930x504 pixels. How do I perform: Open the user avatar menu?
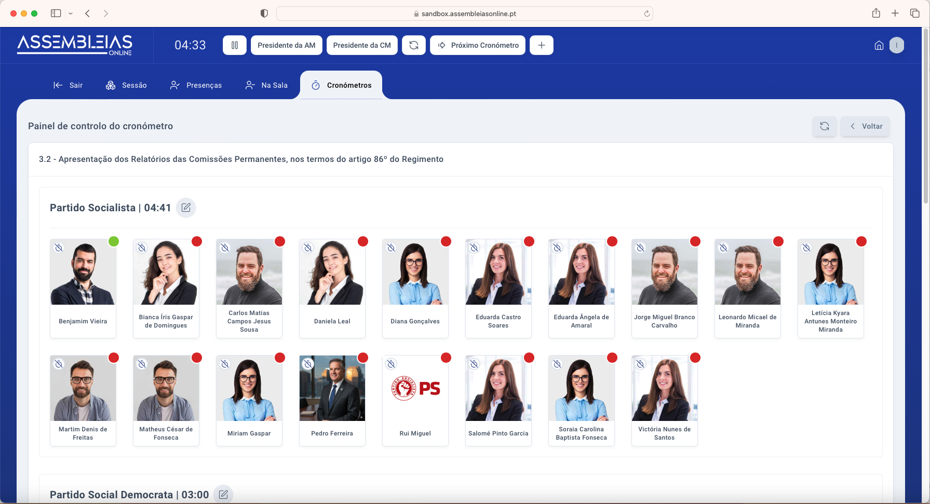[x=897, y=45]
